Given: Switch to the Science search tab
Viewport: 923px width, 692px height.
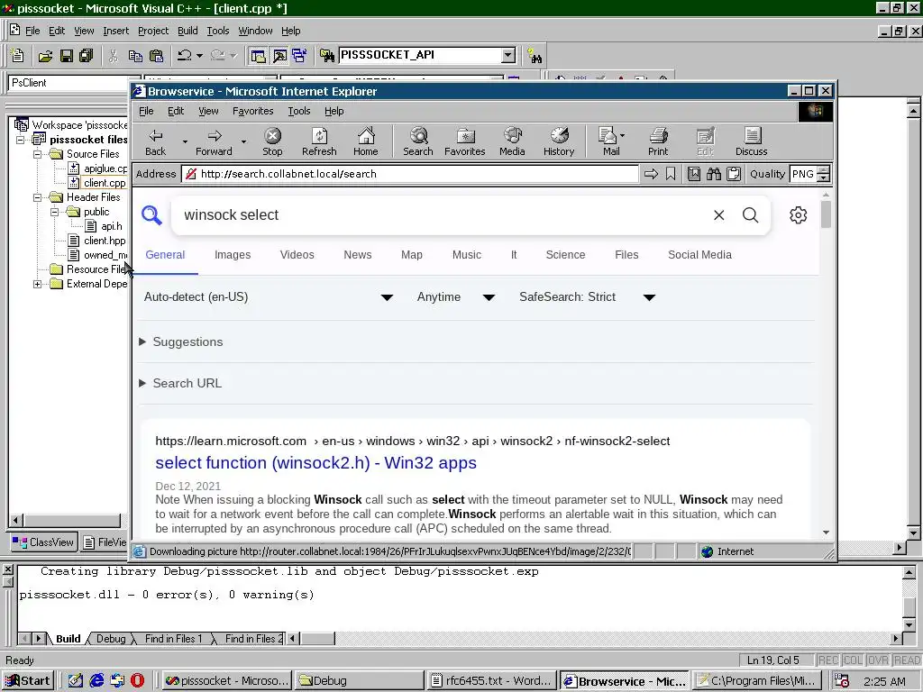Looking at the screenshot, I should coord(565,255).
